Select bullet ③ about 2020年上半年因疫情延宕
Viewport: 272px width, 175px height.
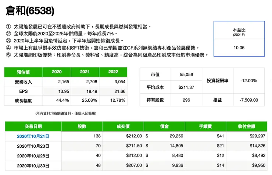[65, 41]
